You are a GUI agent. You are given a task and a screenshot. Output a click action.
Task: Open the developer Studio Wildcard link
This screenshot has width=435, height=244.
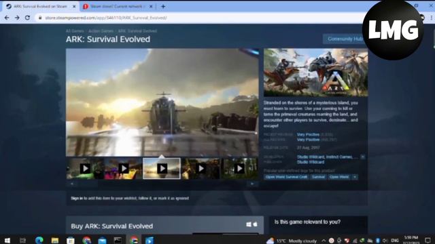coord(311,157)
